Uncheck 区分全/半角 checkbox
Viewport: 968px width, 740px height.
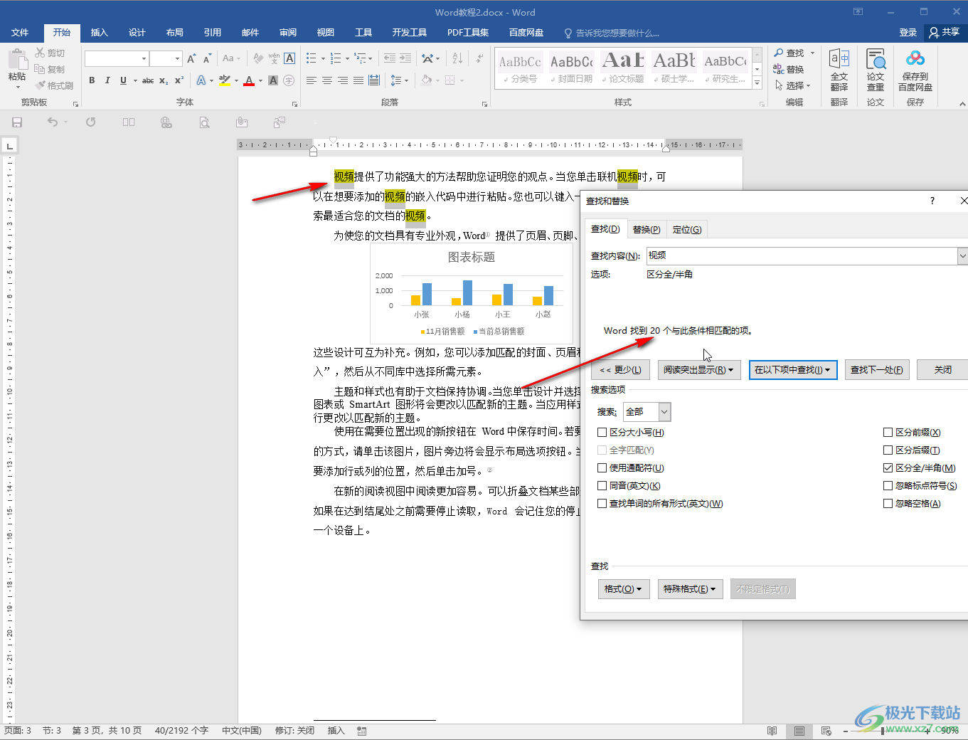(888, 467)
